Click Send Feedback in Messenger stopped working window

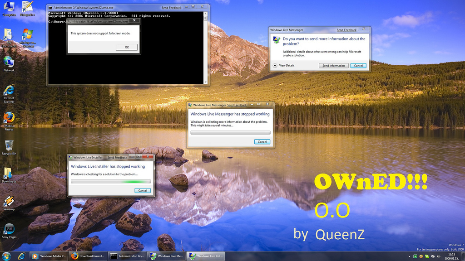click(237, 105)
